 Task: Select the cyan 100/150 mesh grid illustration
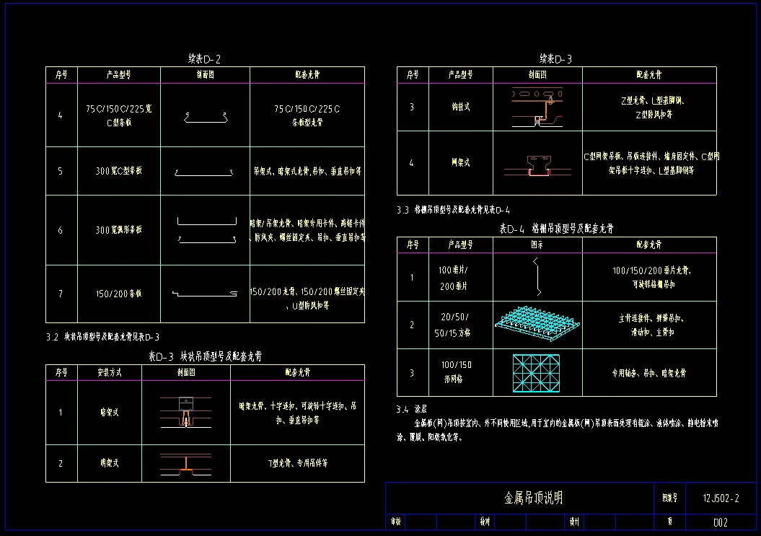pyautogui.click(x=537, y=373)
